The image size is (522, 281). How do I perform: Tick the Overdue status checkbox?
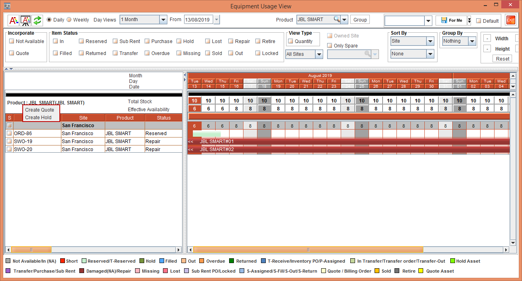pyautogui.click(x=147, y=53)
